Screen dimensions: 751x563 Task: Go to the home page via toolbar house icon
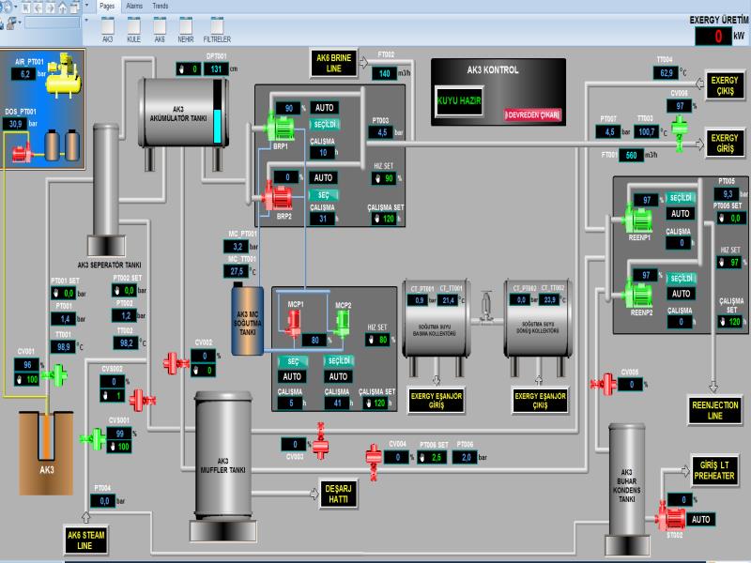click(x=63, y=8)
